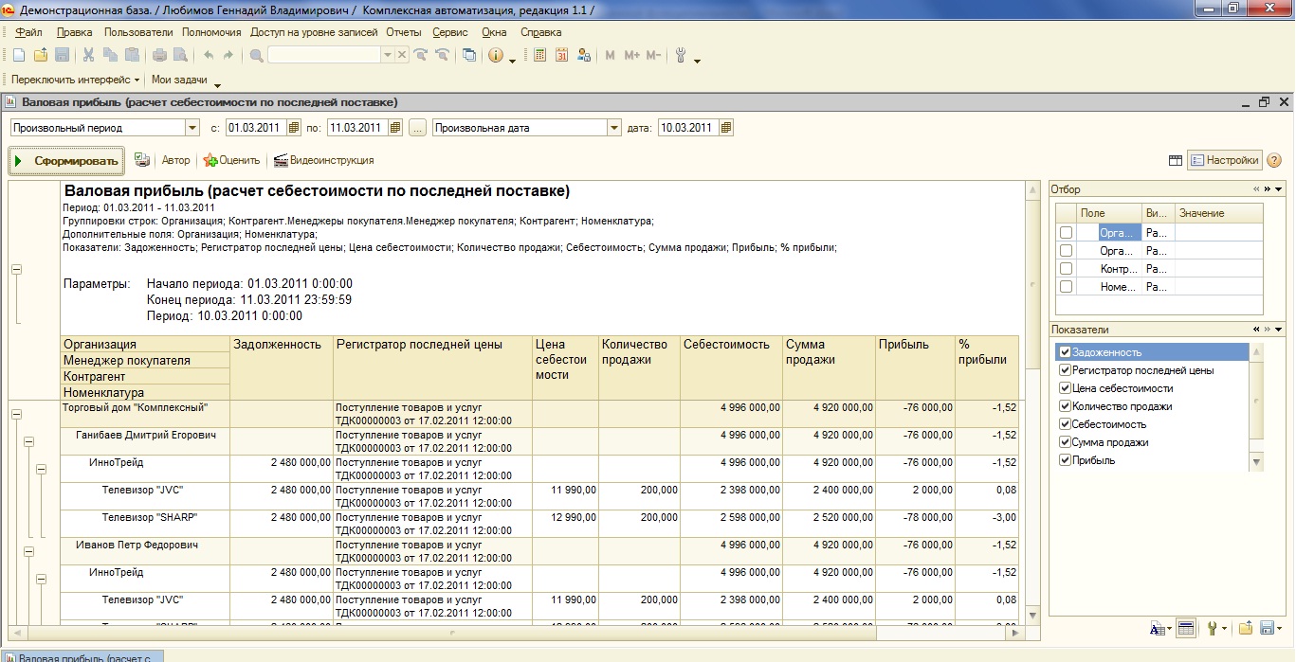The width and height of the screenshot is (1296, 662).
Task: Click the table view icon in bottom-right toolbar
Action: tap(1184, 627)
